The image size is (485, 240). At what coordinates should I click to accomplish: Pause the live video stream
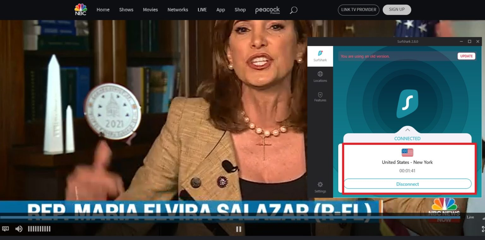pyautogui.click(x=239, y=229)
